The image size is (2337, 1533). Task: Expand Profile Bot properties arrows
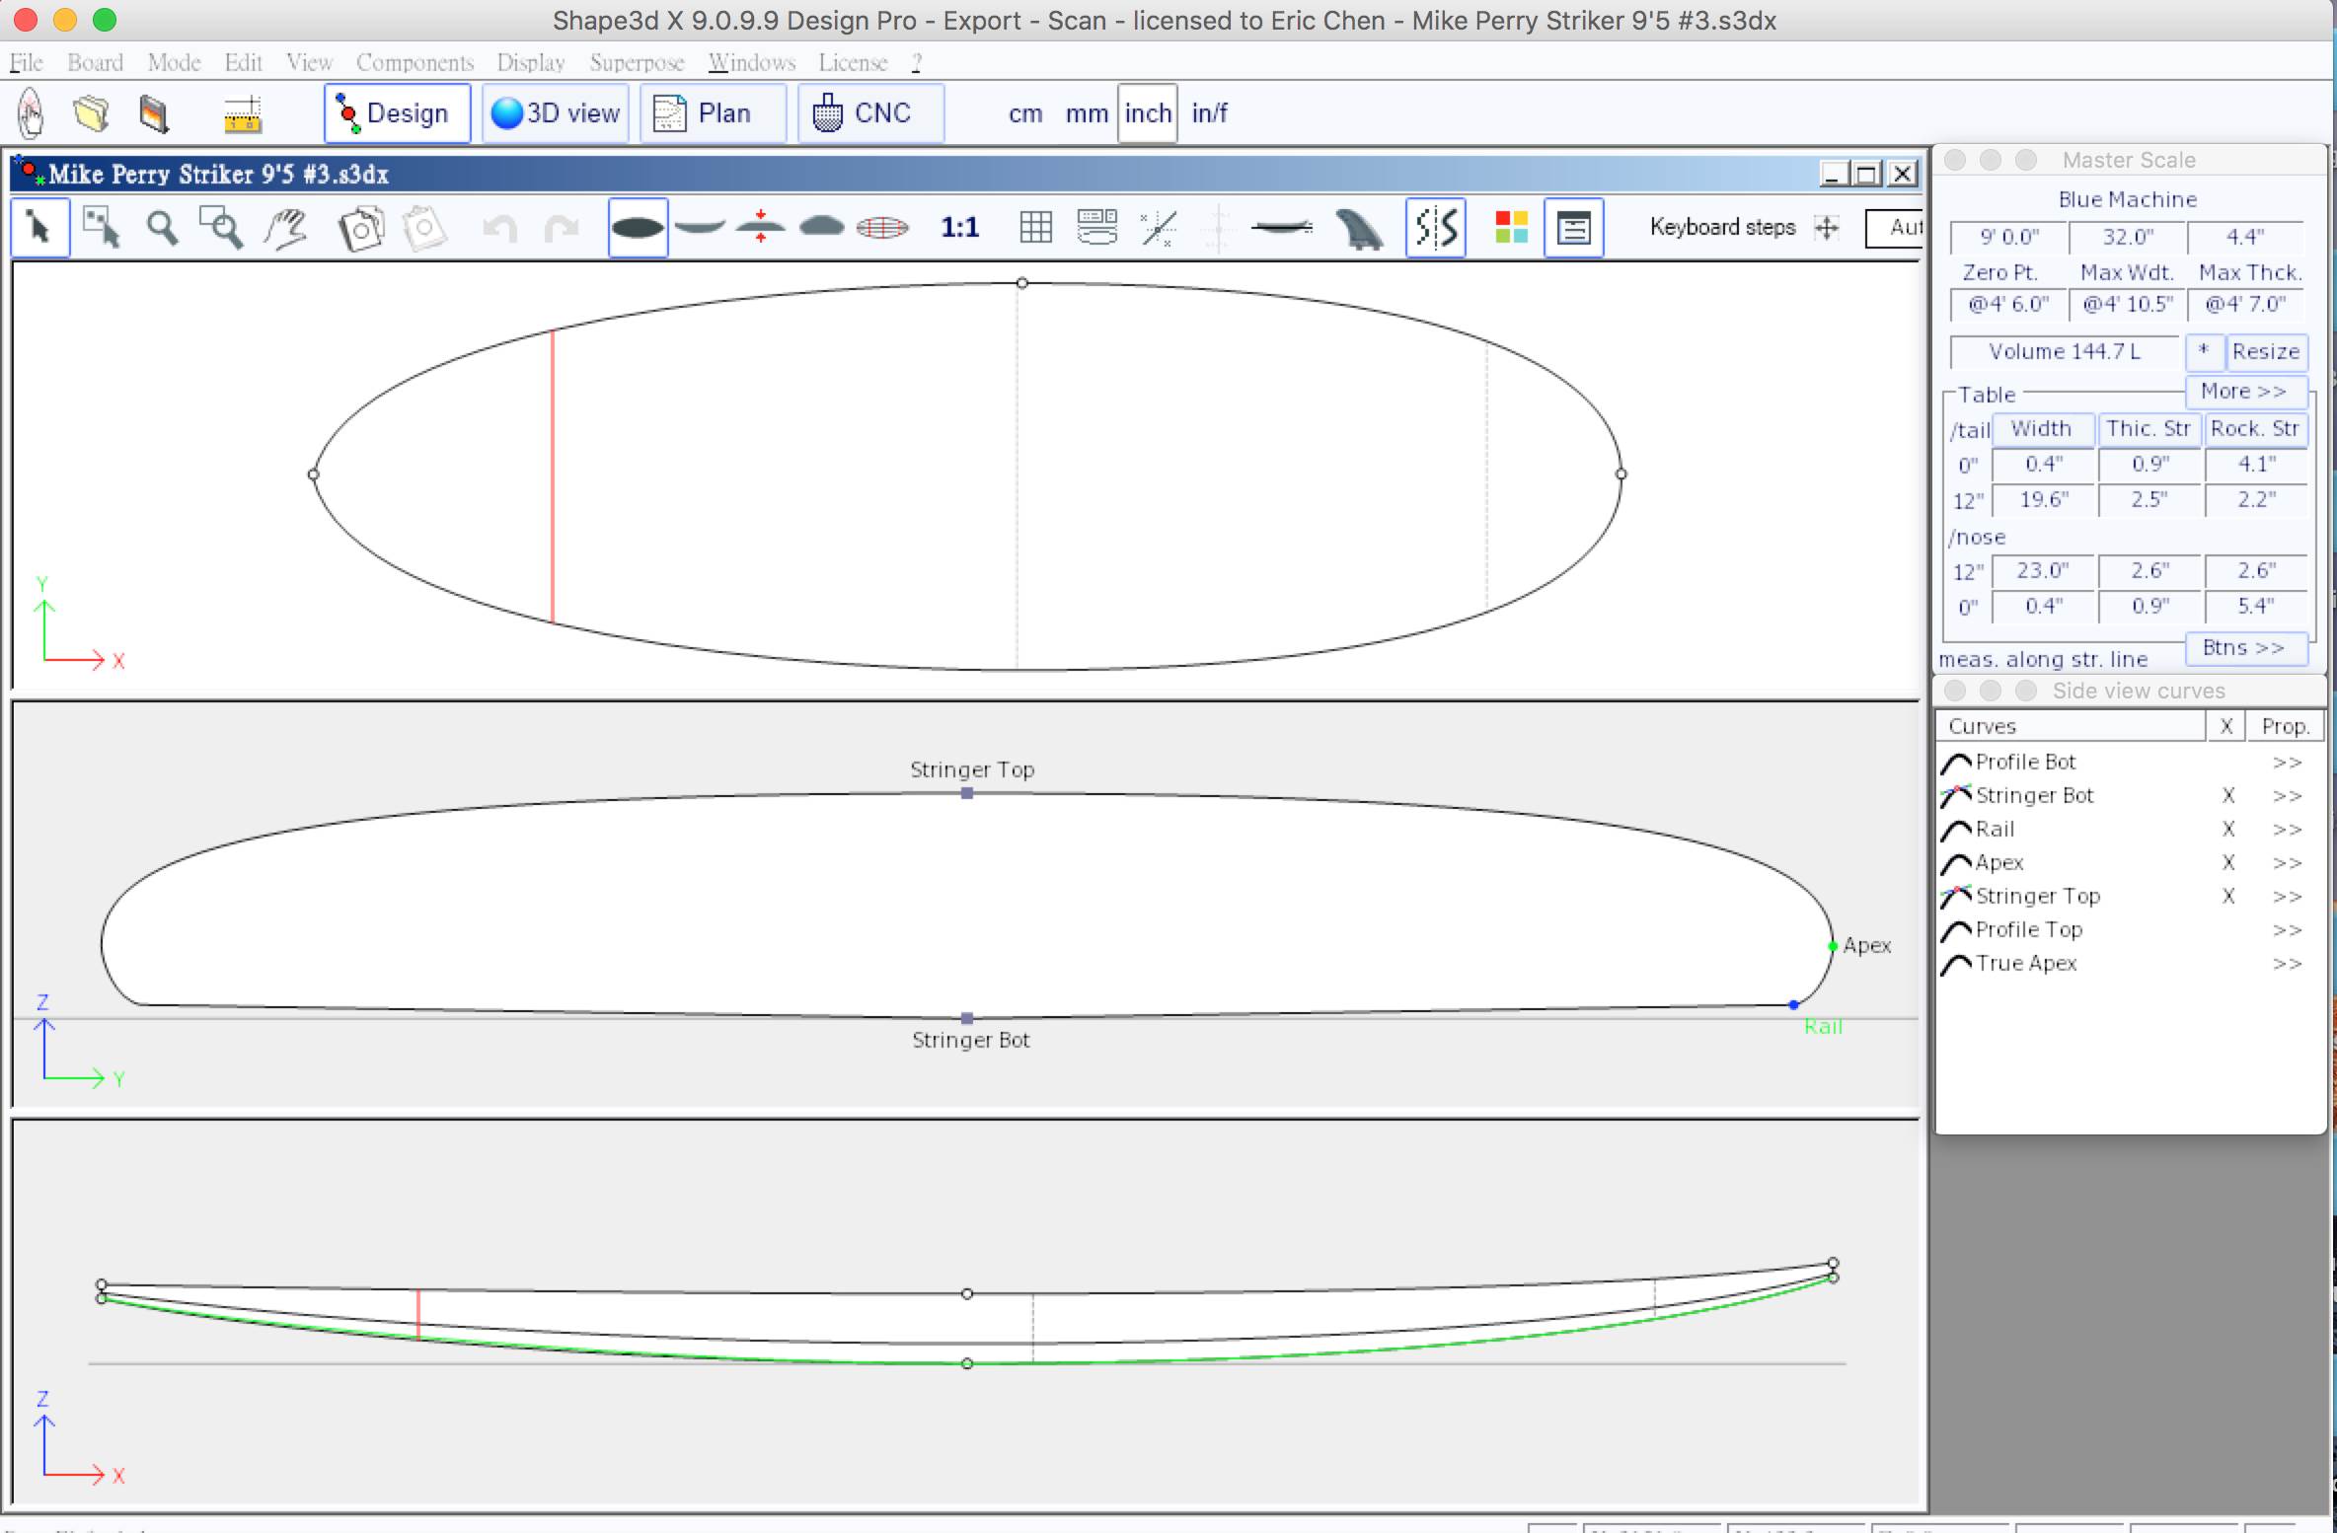2287,762
